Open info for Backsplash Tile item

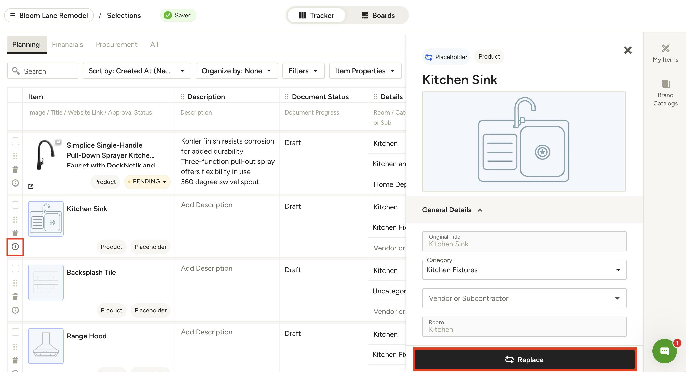pos(15,310)
